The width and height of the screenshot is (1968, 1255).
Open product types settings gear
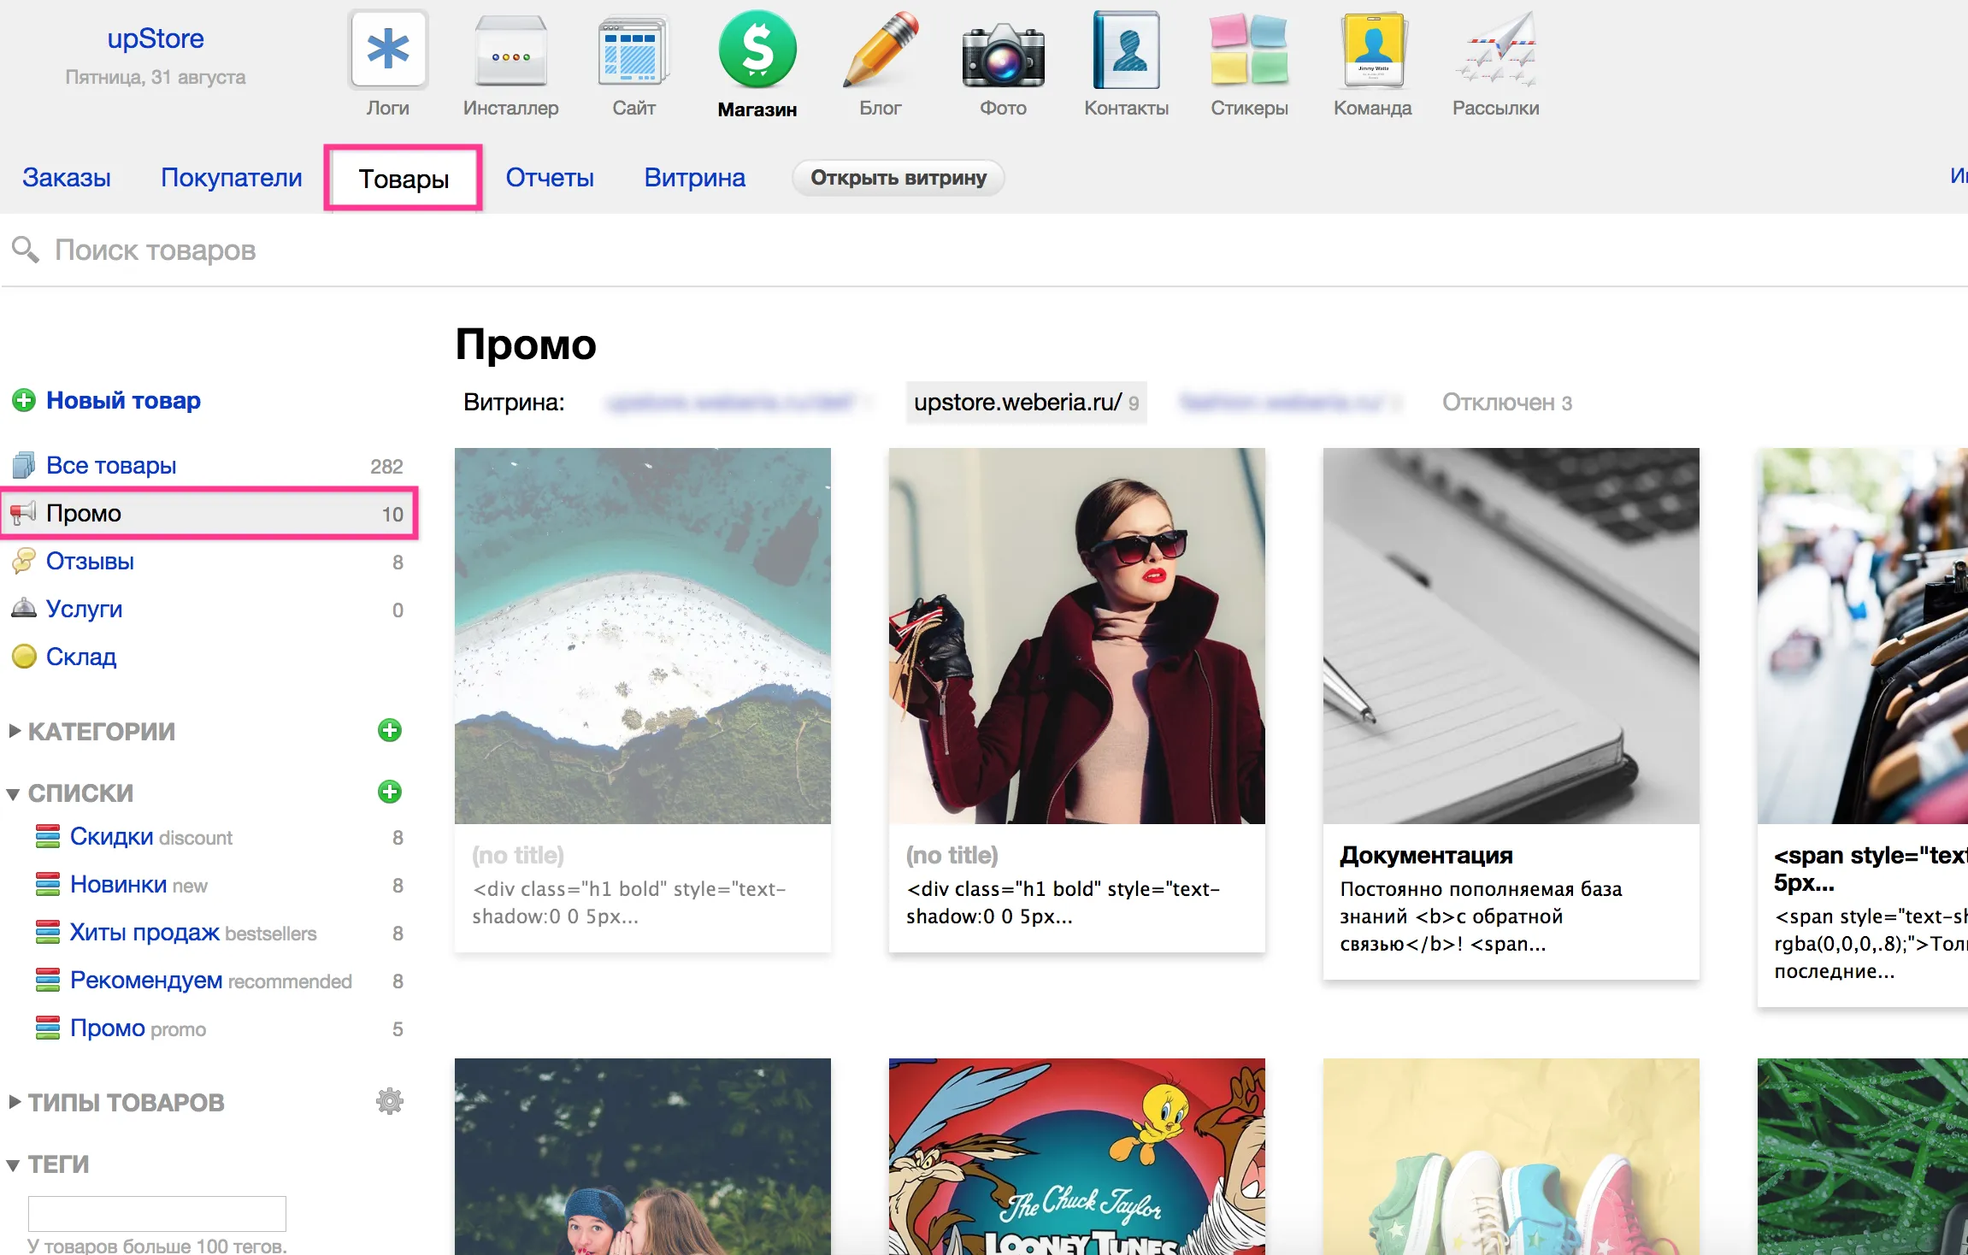[x=390, y=1101]
